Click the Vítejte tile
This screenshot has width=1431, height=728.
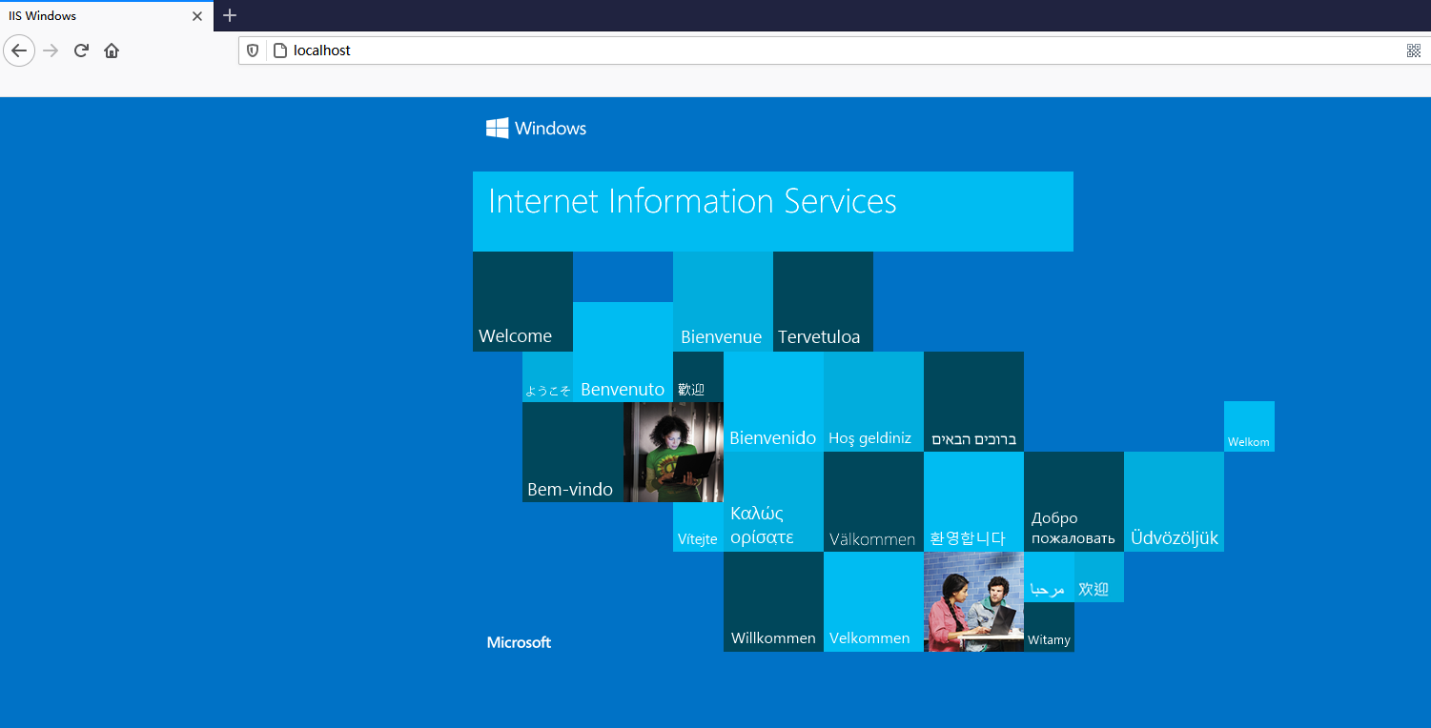(x=698, y=527)
